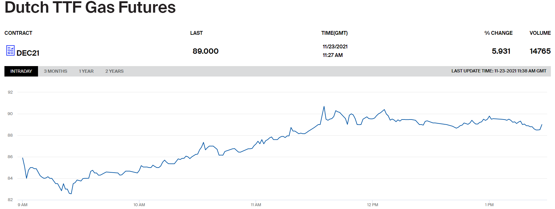Click the CONTRACT column header
This screenshot has height=209, width=555.
[x=18, y=33]
